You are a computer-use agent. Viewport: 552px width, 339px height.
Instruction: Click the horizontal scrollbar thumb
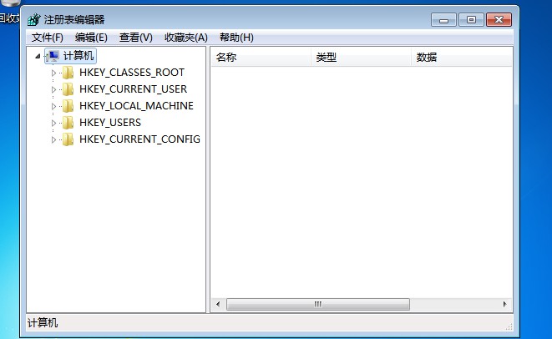pos(318,304)
